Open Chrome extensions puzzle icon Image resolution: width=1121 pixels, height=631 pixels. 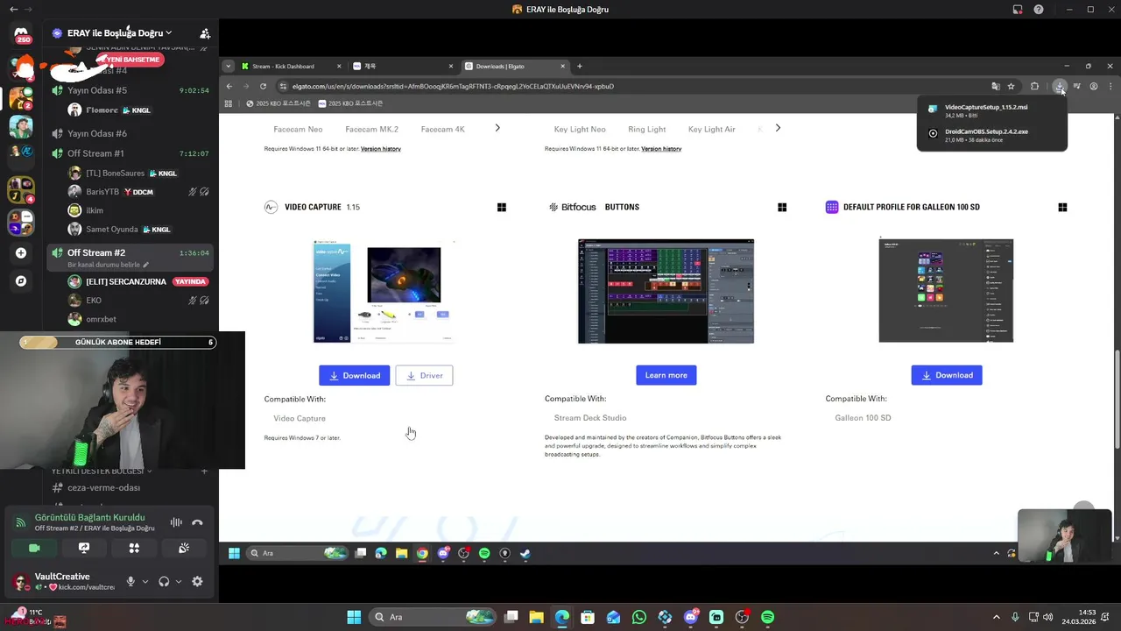coord(1034,86)
